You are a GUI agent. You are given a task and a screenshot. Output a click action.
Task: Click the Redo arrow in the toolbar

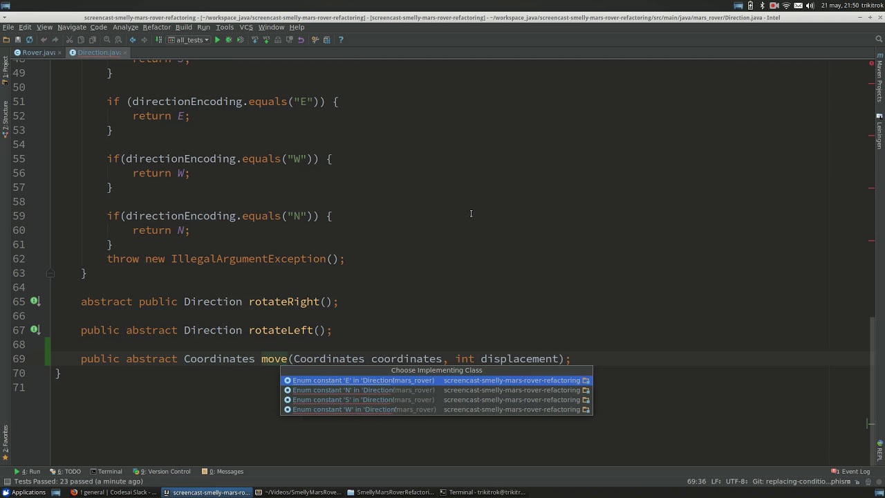tap(55, 39)
